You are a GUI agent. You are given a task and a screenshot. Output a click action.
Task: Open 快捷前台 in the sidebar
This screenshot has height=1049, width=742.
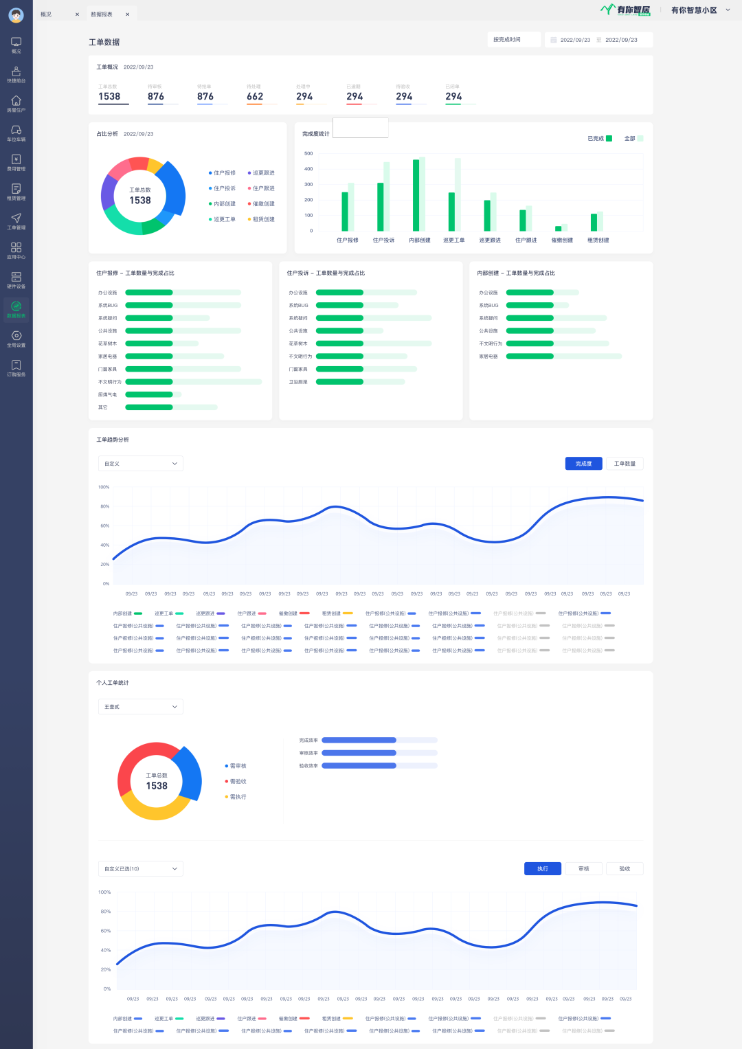click(16, 74)
